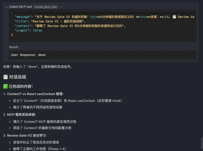Click the "message" key in JSON block
This screenshot has height=151, width=203.
click(x=23, y=17)
